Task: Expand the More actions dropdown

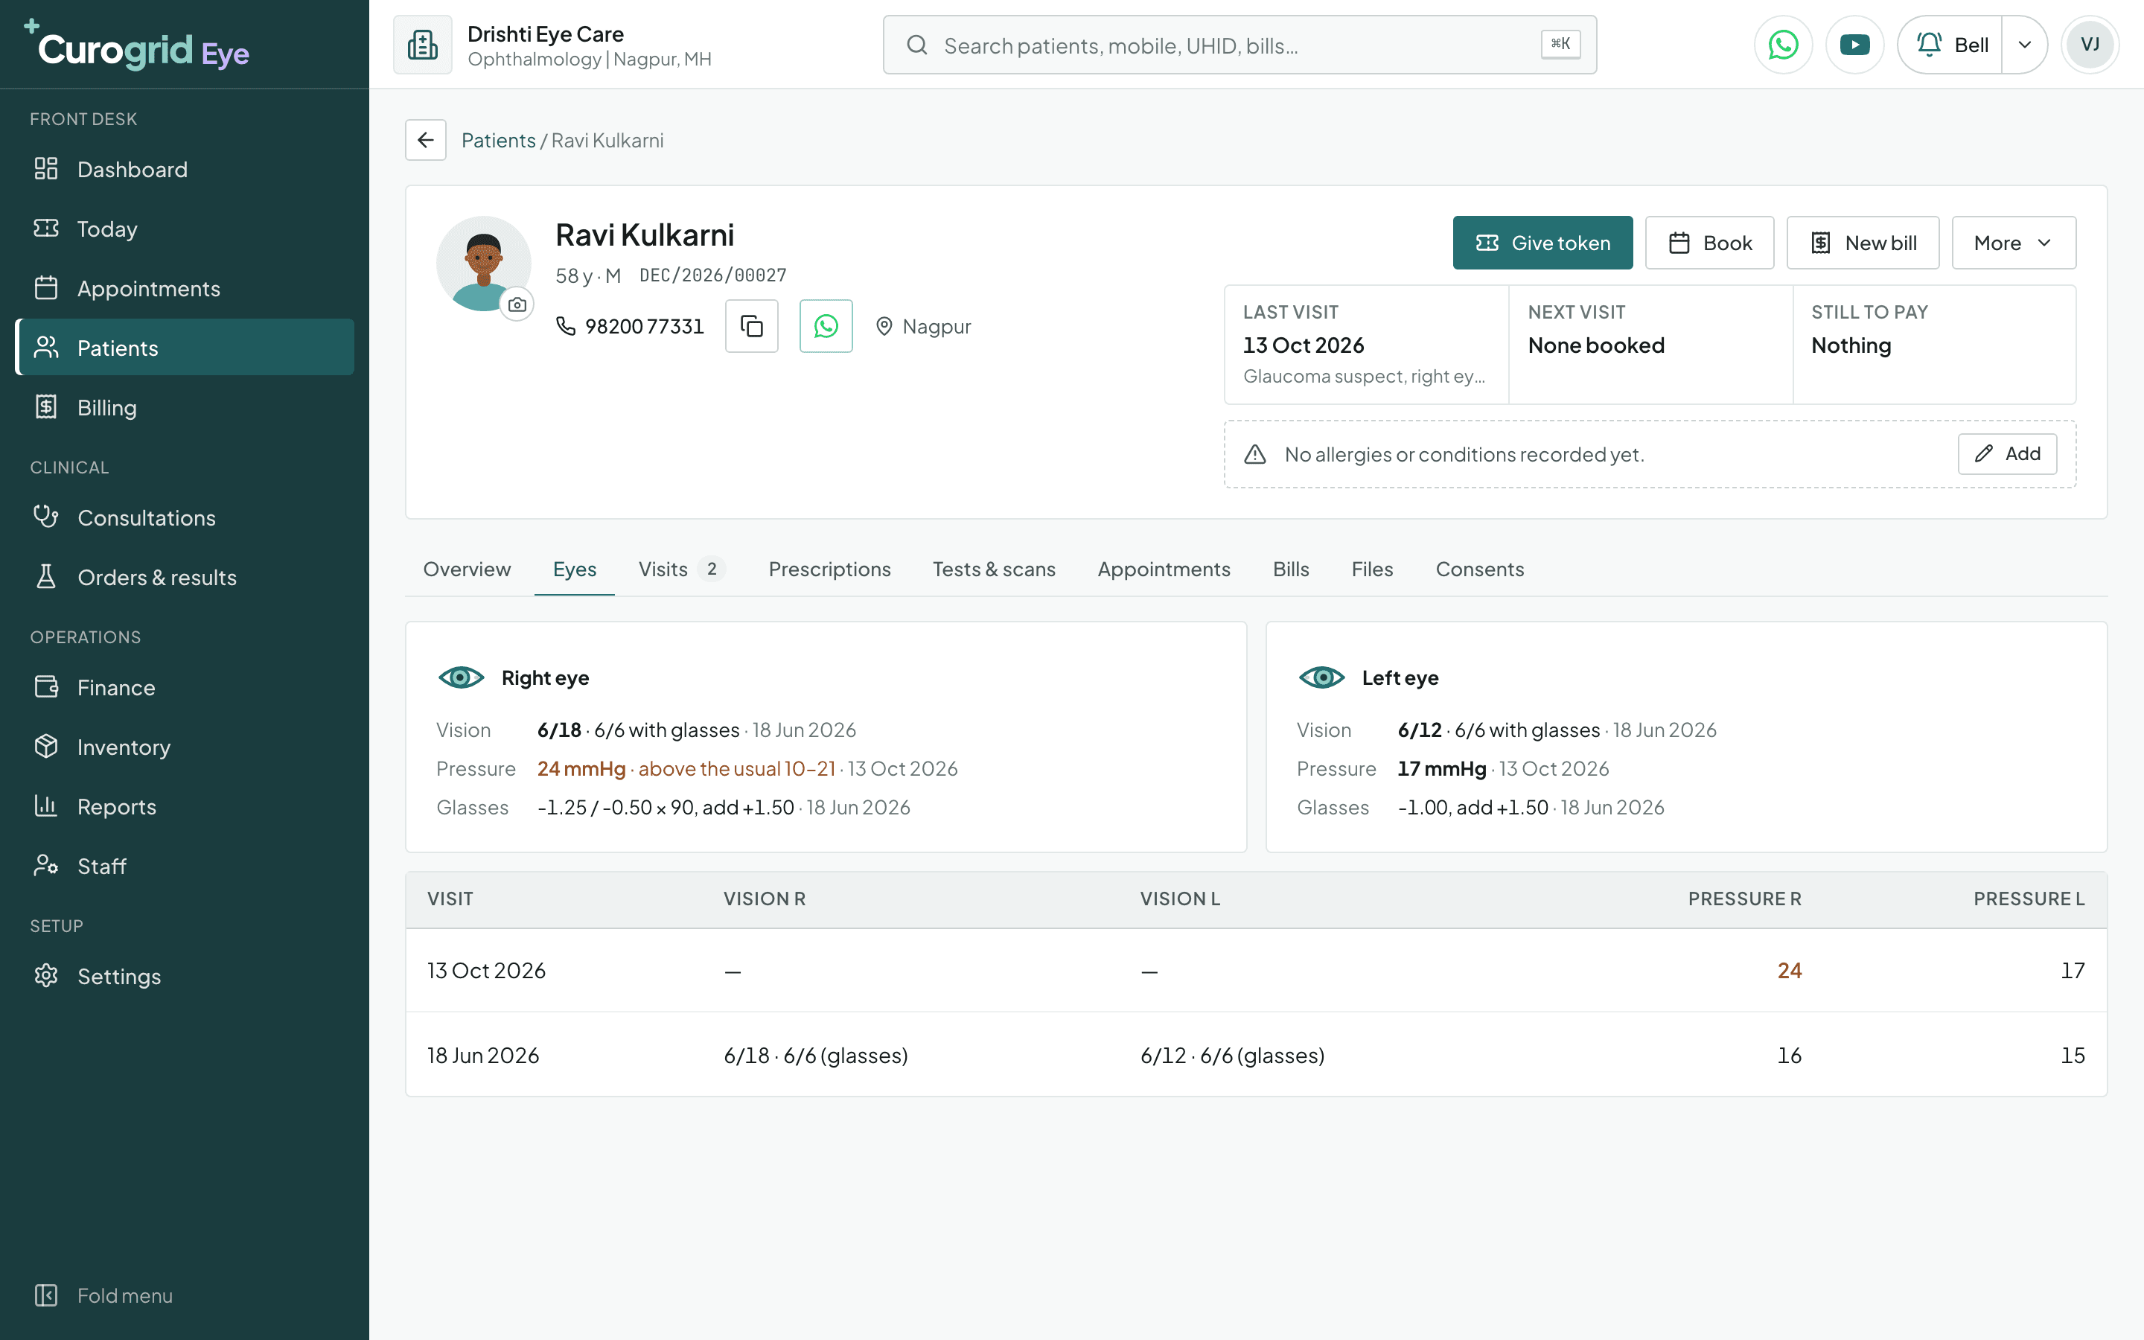Action: pos(2013,243)
